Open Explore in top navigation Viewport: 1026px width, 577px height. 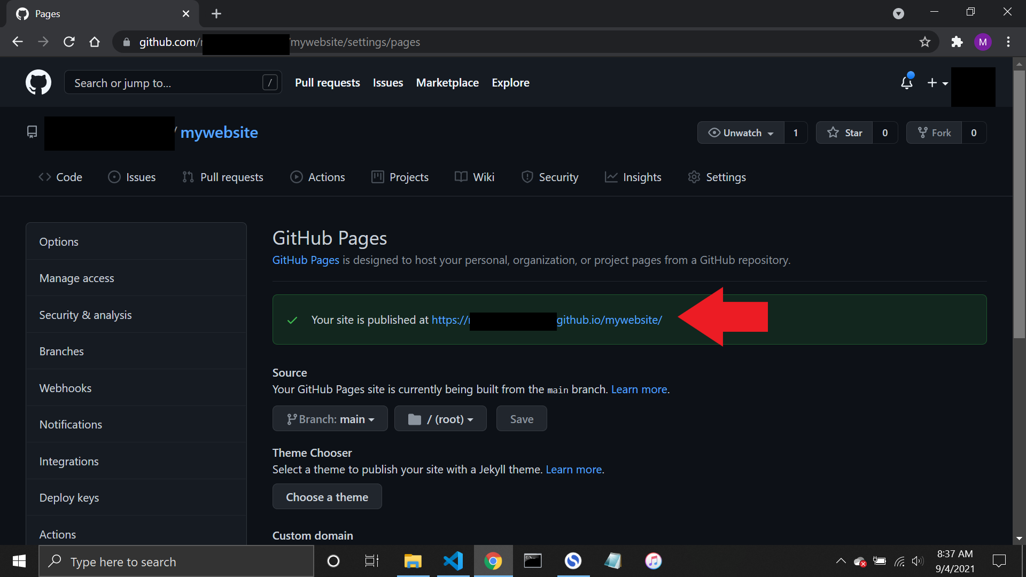(510, 83)
